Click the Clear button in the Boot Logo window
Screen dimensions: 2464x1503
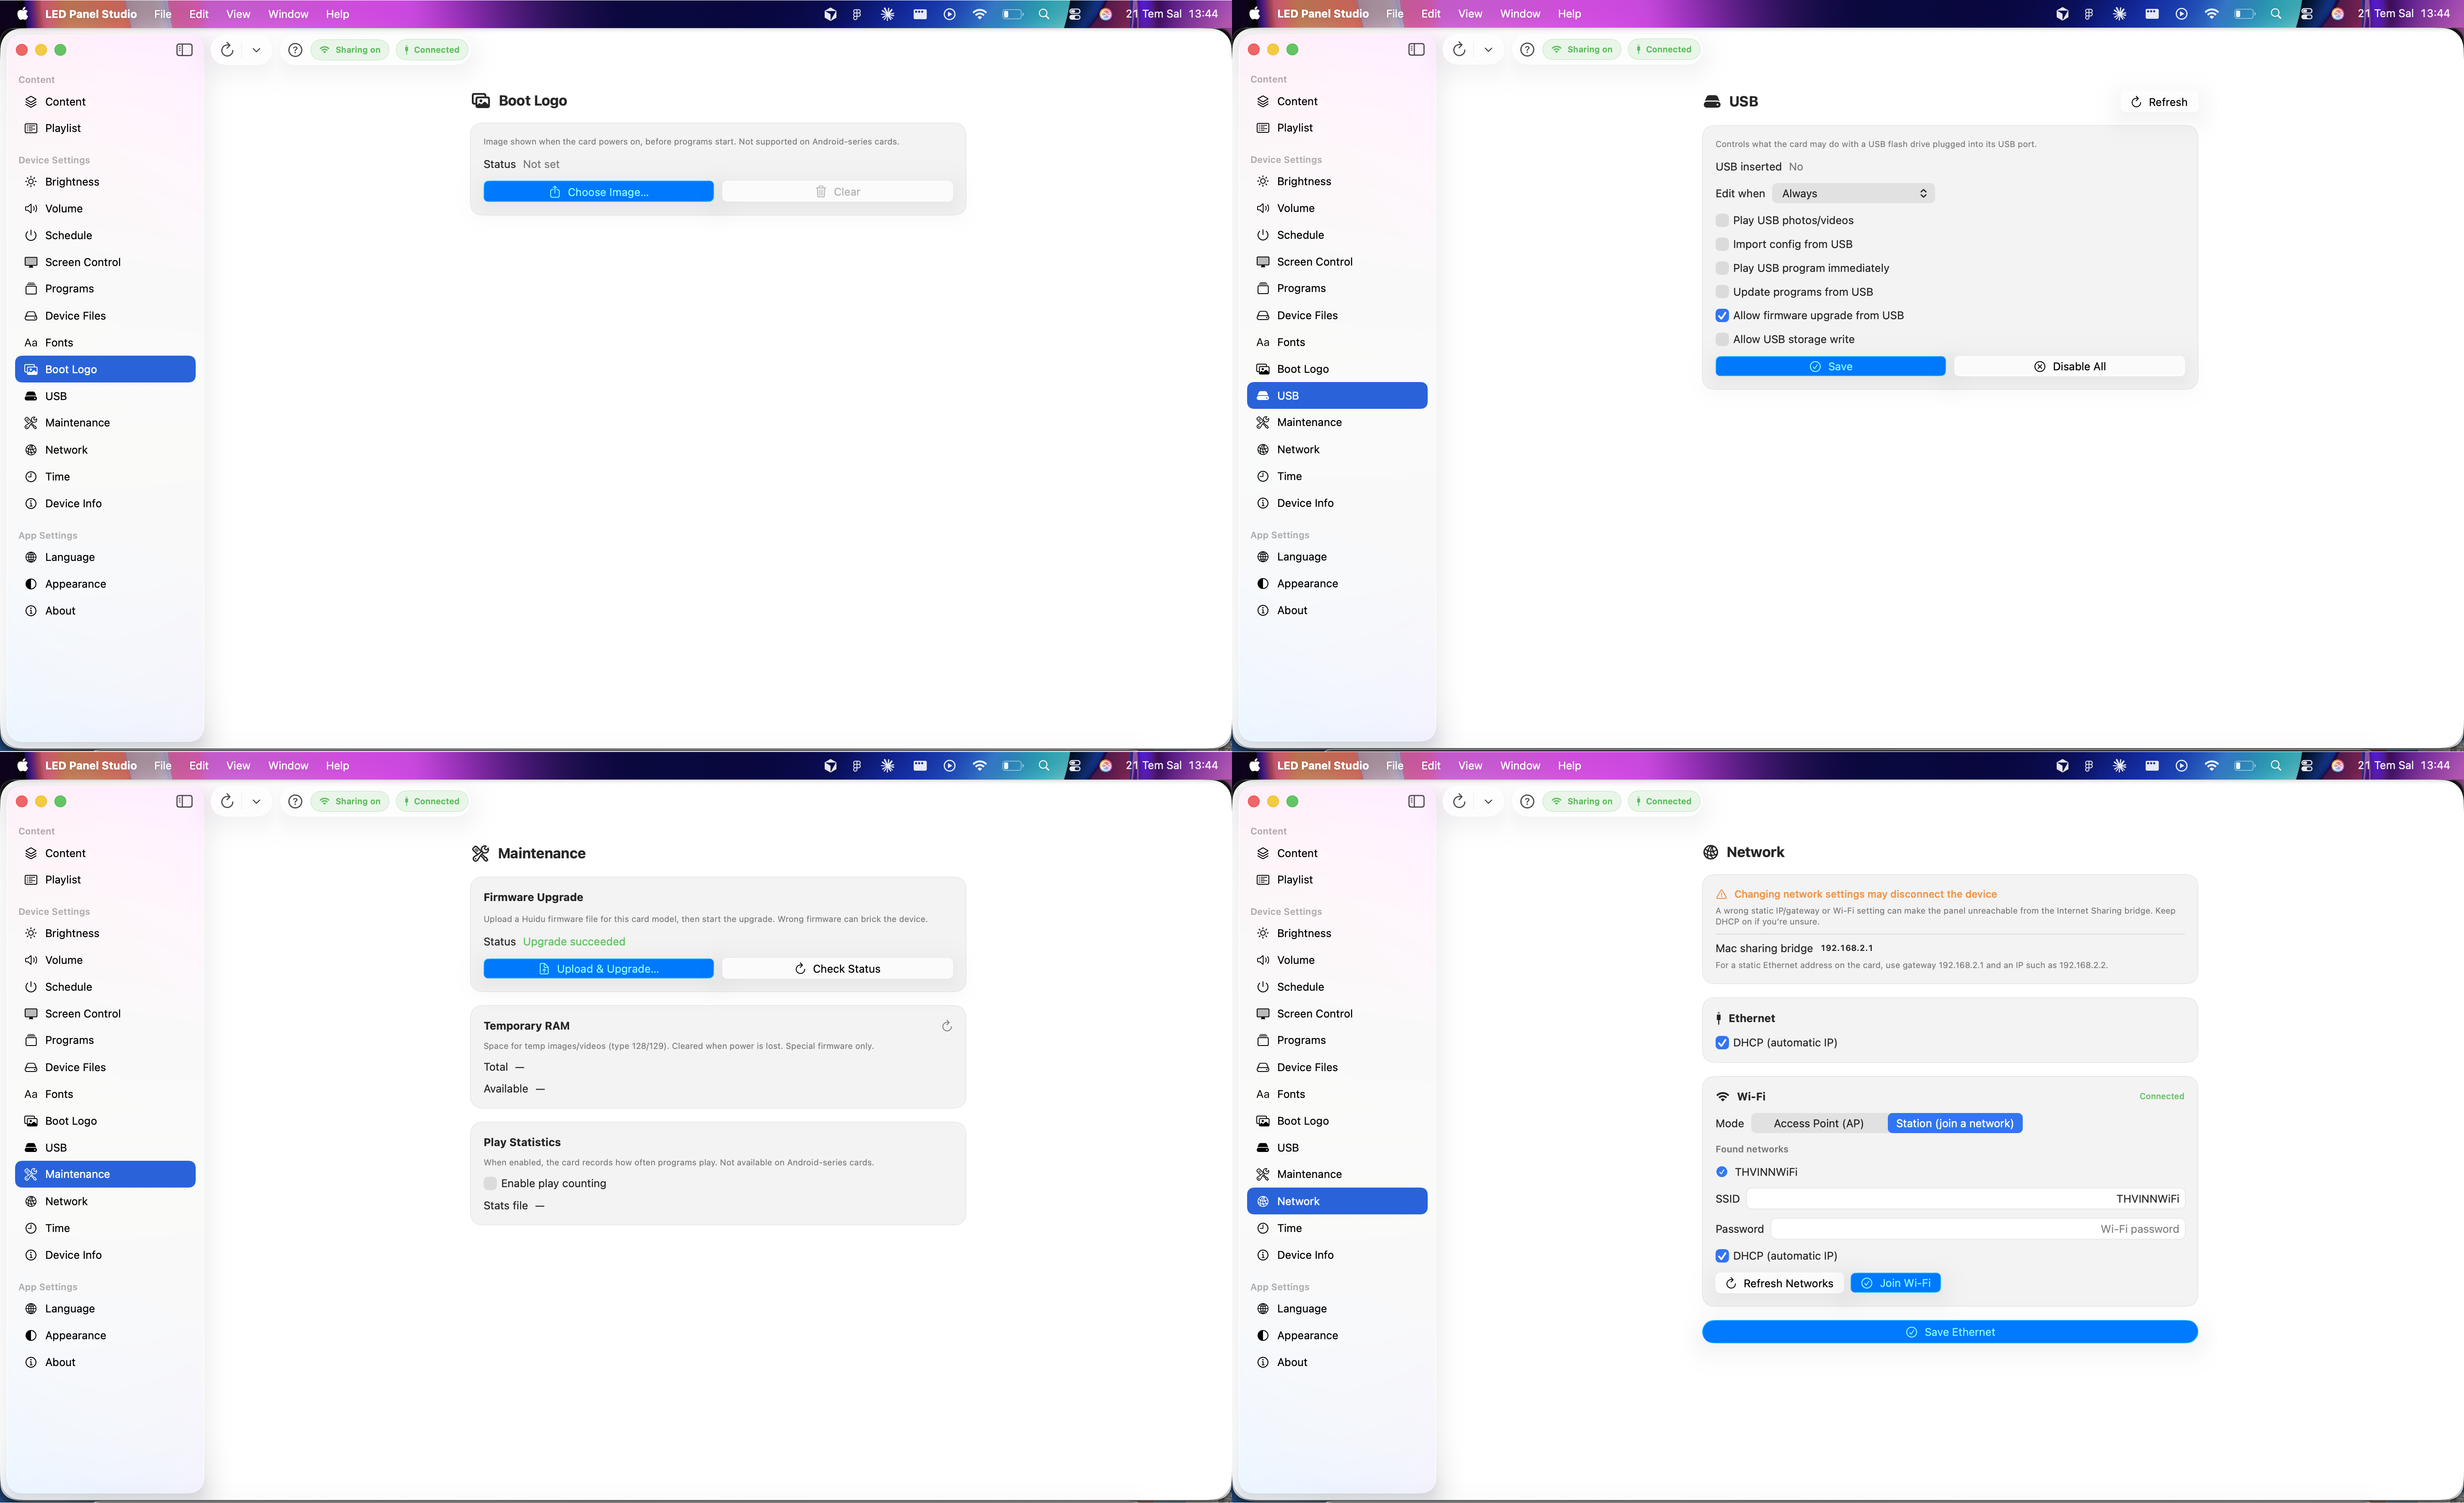point(837,192)
